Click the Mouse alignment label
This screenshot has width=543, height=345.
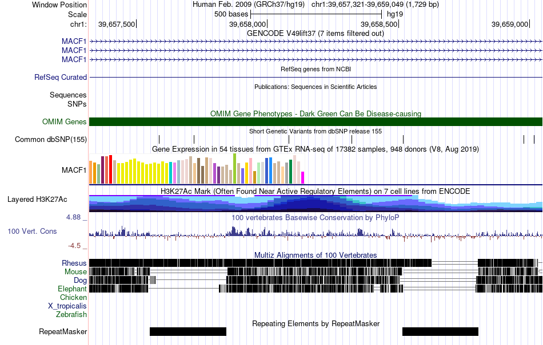coord(75,272)
